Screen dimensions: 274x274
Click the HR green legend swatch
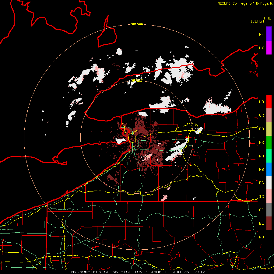click(x=269, y=142)
